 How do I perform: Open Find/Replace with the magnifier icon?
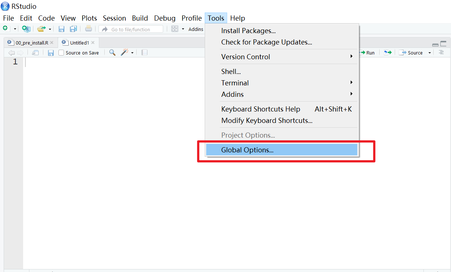click(x=112, y=53)
